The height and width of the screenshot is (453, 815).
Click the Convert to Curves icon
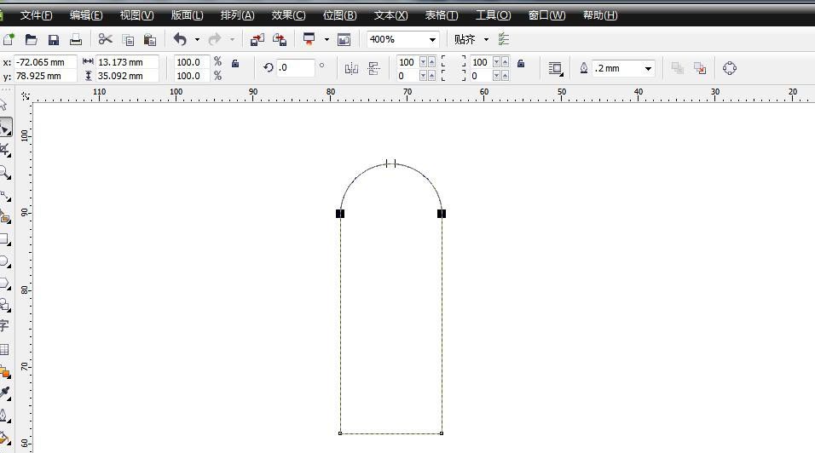730,68
